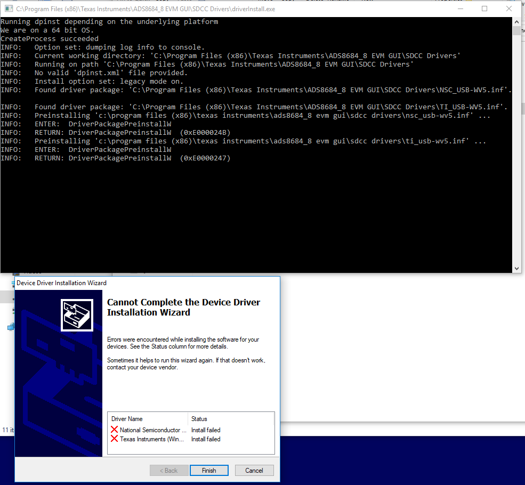Image resolution: width=525 pixels, height=485 pixels.
Task: Click the Status column header
Action: (x=231, y=419)
